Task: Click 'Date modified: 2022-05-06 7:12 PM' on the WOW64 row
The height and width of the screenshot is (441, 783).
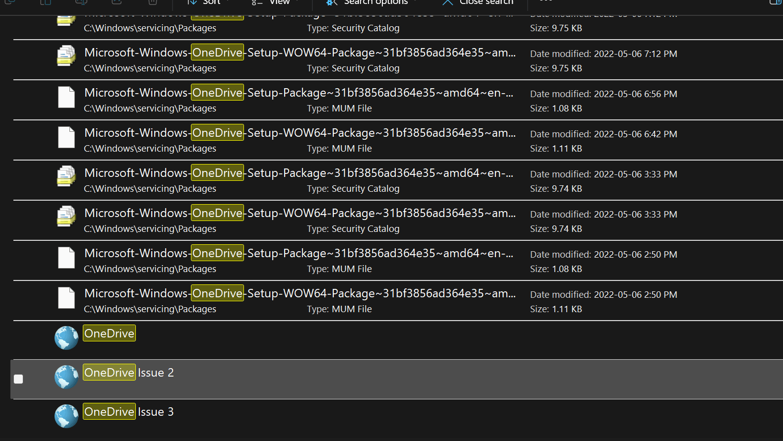Action: click(x=603, y=54)
